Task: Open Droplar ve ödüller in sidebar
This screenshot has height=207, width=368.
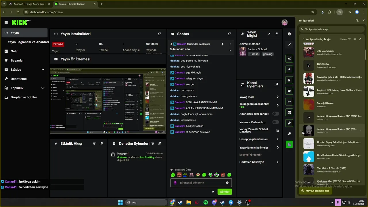Action: pyautogui.click(x=24, y=97)
